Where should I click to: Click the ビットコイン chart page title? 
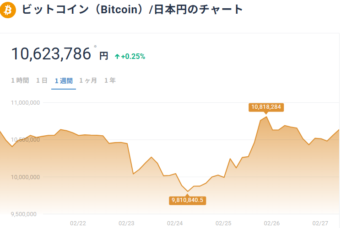(133, 10)
